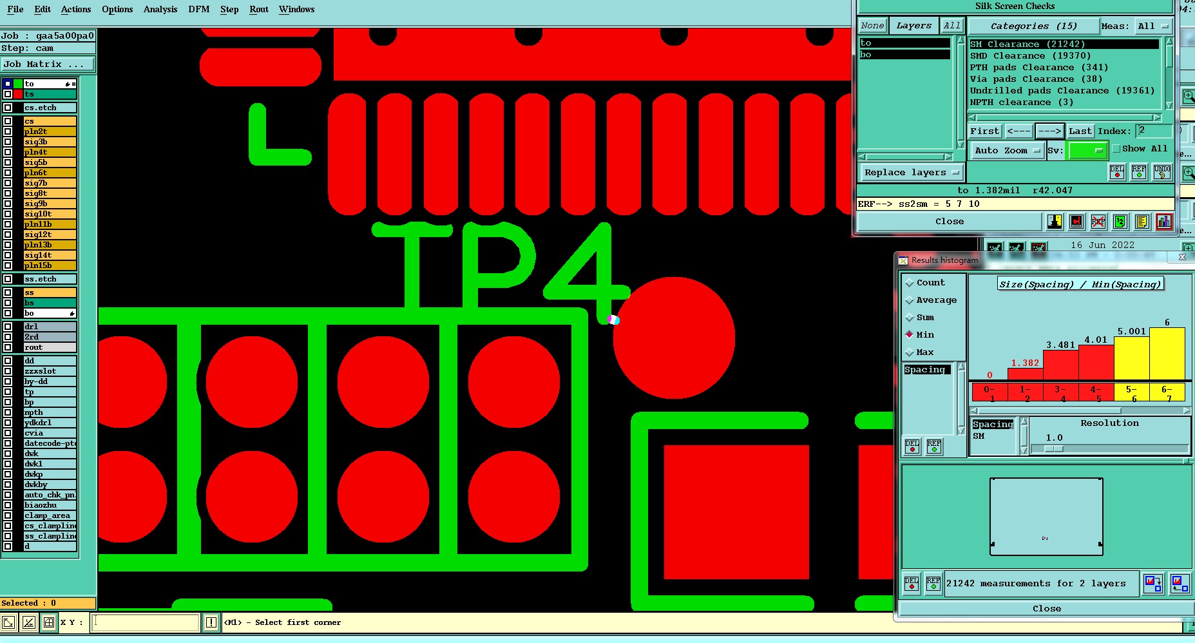The height and width of the screenshot is (643, 1195).
Task: Click histogram import-up icon at bottom right
Action: (x=1180, y=584)
